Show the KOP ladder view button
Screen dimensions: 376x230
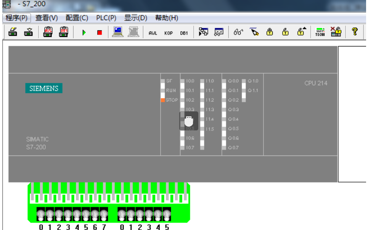click(169, 33)
